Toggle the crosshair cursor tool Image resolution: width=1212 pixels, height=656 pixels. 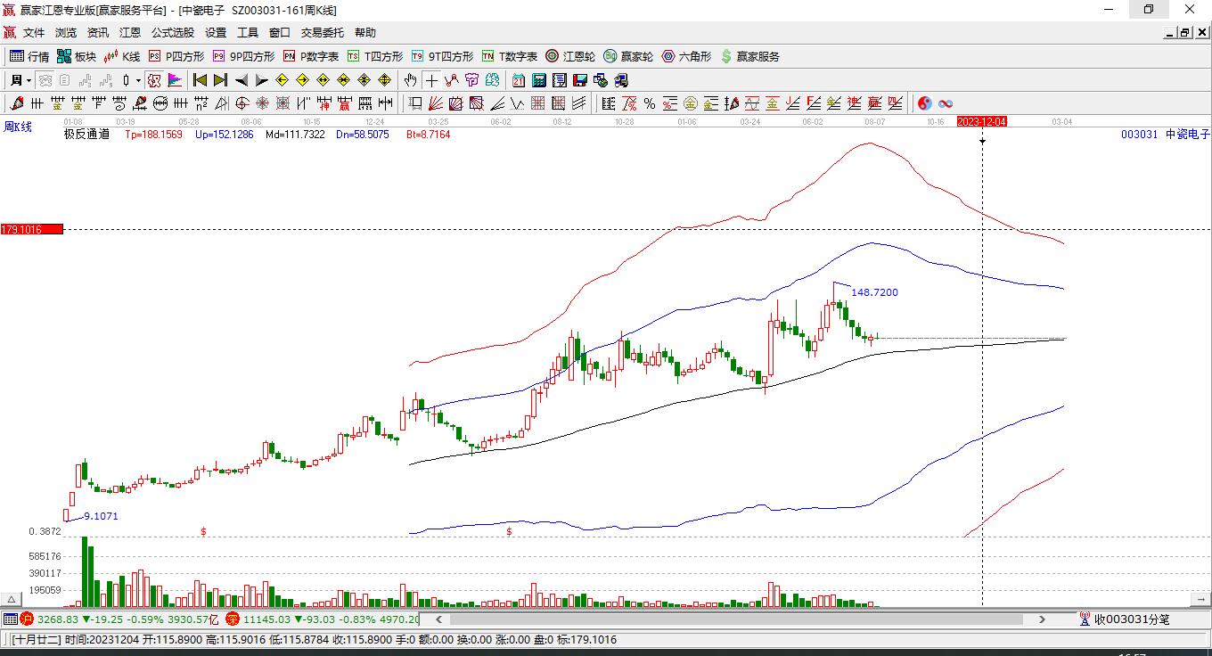point(431,80)
